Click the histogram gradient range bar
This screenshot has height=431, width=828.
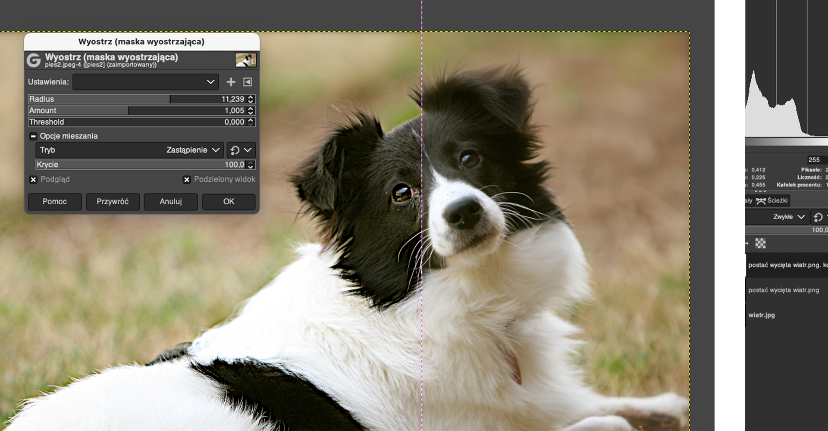[787, 142]
